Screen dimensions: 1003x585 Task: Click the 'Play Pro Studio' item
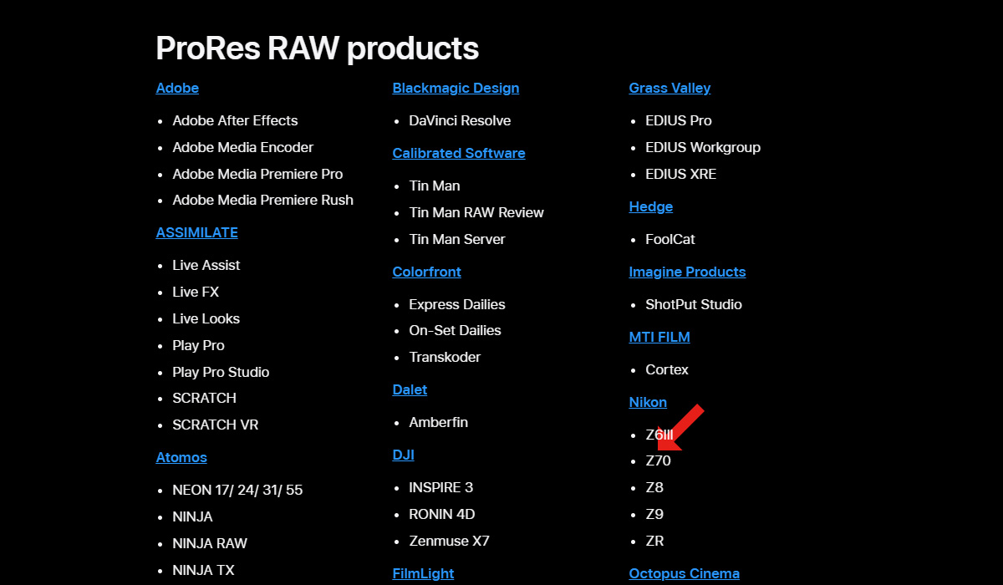221,372
